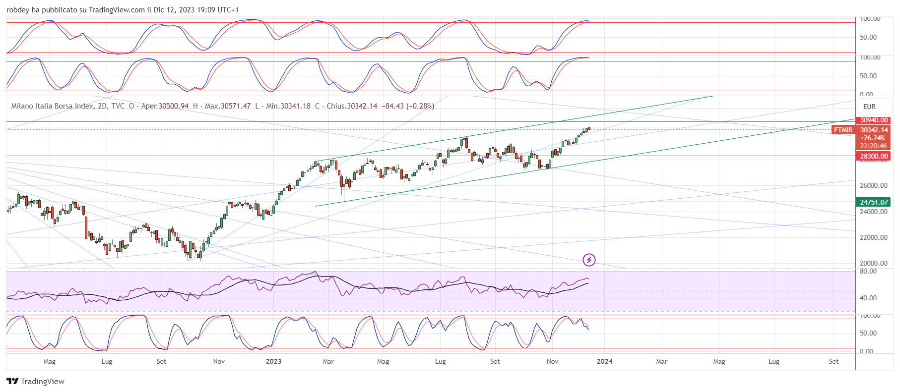Click the robdey publication header text

coord(123,10)
